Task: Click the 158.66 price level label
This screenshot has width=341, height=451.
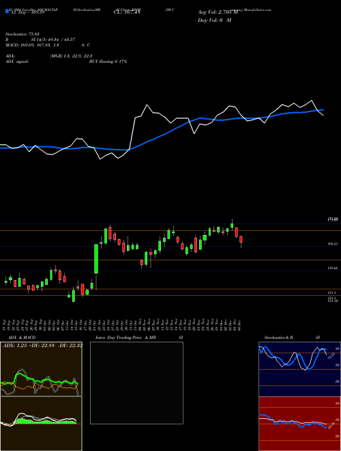Action: click(333, 268)
